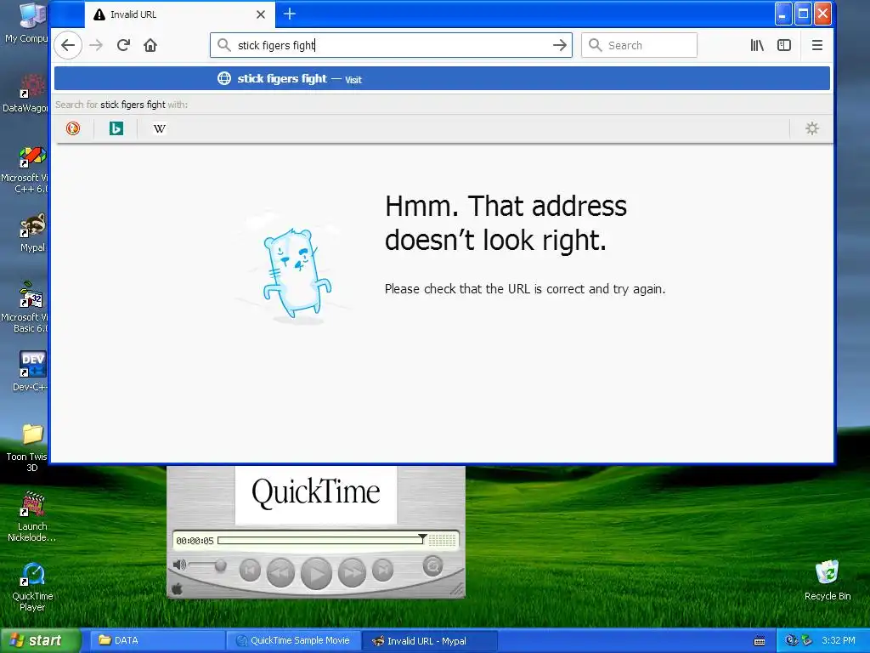Click the Search box in toolbar
The height and width of the screenshot is (653, 870).
pos(639,45)
